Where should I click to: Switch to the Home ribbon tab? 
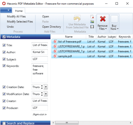[x=19, y=11]
